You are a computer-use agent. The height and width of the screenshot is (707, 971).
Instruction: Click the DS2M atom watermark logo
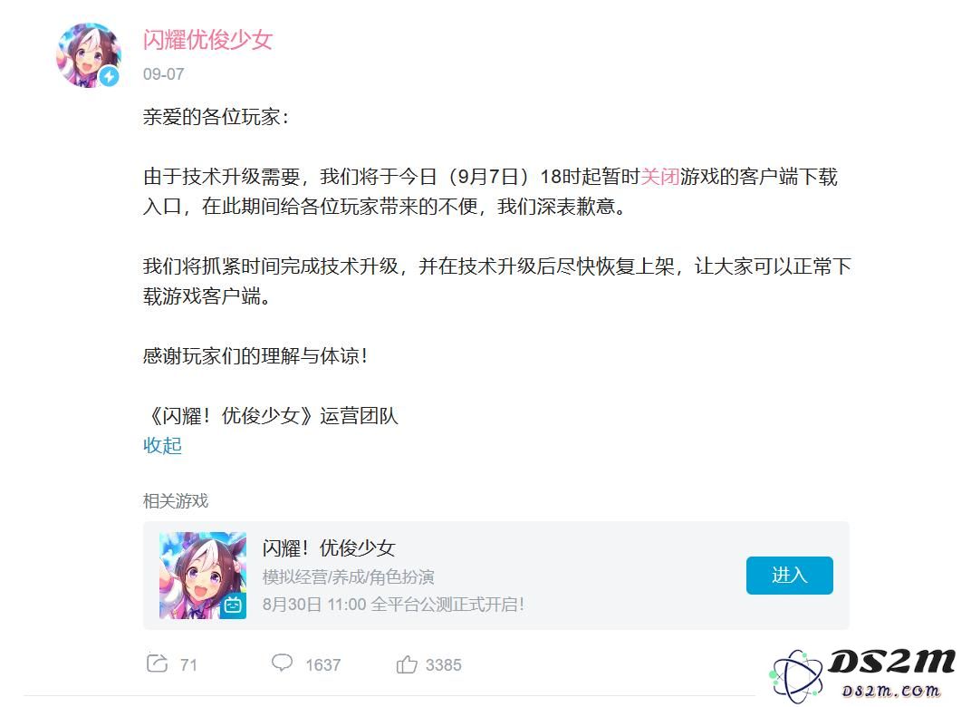pyautogui.click(x=862, y=675)
